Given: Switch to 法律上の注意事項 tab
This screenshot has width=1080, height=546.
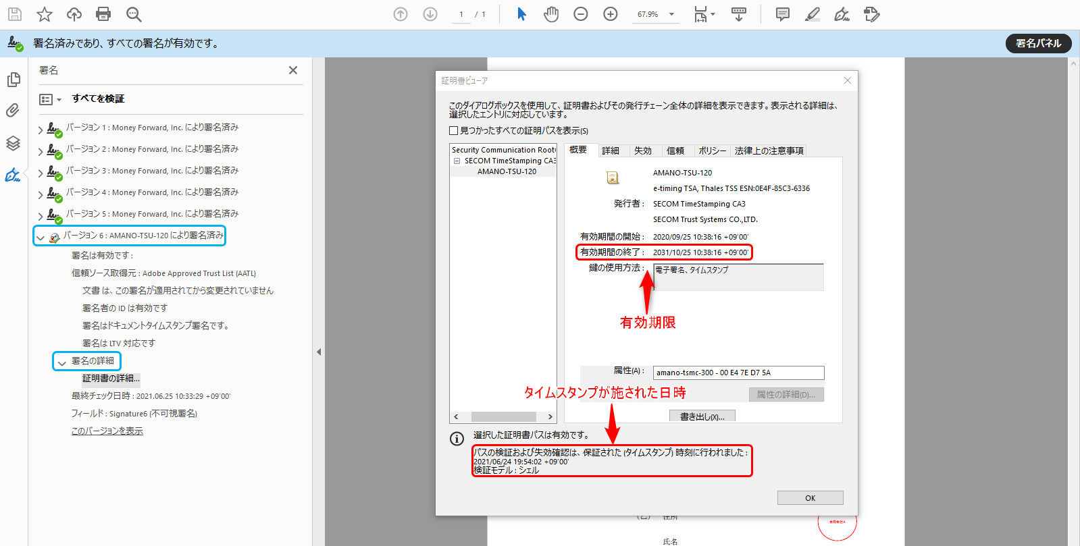Looking at the screenshot, I should pyautogui.click(x=769, y=151).
